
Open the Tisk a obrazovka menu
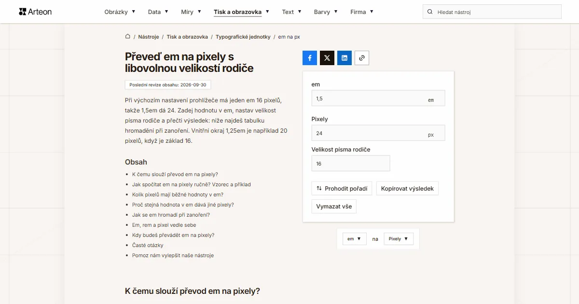click(242, 12)
